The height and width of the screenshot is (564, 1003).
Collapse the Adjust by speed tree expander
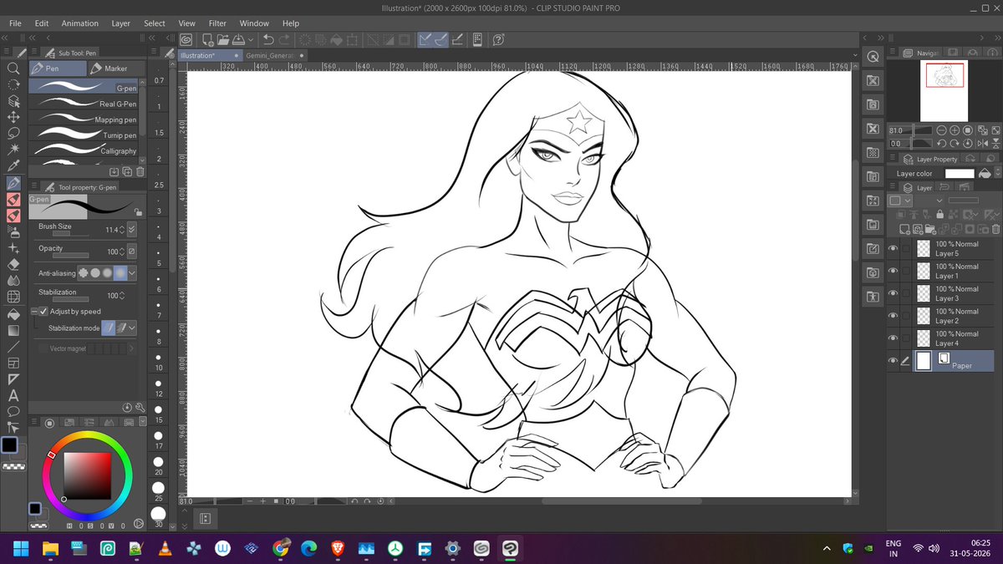click(x=34, y=312)
